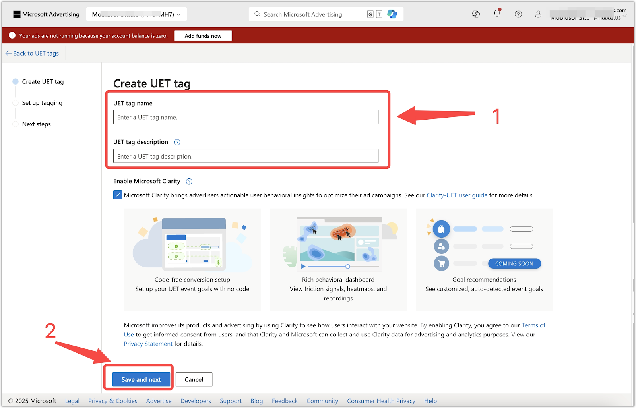Open the Feedback footer link
The width and height of the screenshot is (636, 408).
pyautogui.click(x=285, y=401)
